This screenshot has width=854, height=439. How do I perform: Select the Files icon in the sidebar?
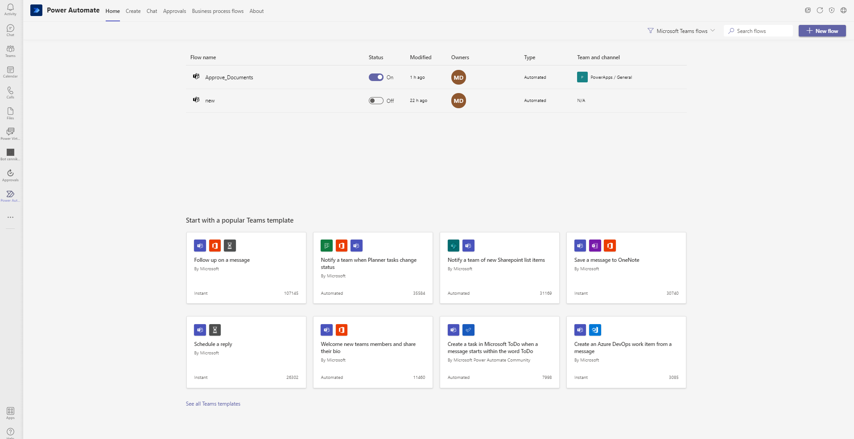10,113
